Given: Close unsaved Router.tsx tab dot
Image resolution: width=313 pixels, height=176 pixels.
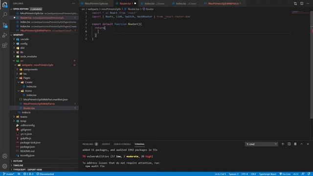Looking at the screenshot, I should pyautogui.click(x=135, y=3).
